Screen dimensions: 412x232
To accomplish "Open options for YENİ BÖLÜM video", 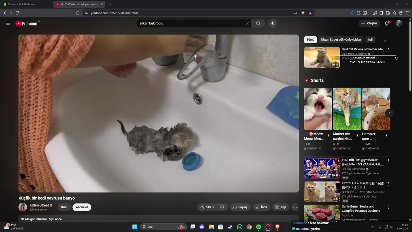I will 389,160.
